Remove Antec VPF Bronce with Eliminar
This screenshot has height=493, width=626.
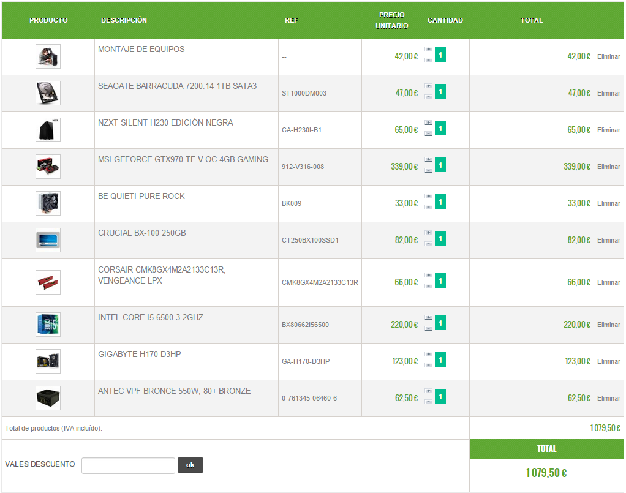[608, 399]
